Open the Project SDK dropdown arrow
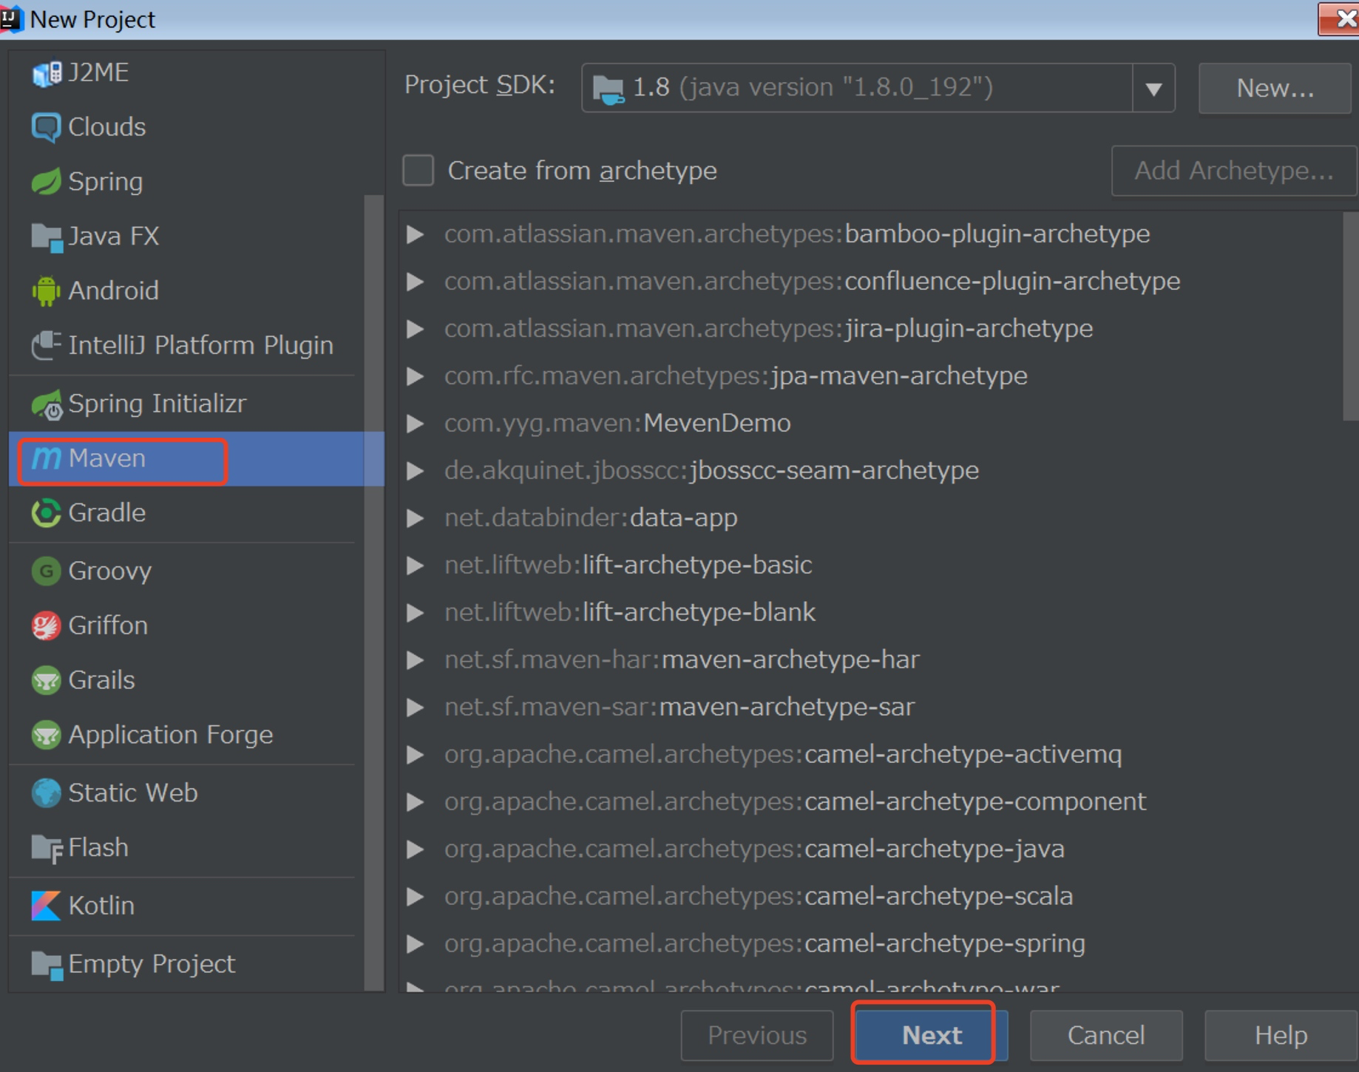This screenshot has height=1072, width=1359. pos(1153,89)
